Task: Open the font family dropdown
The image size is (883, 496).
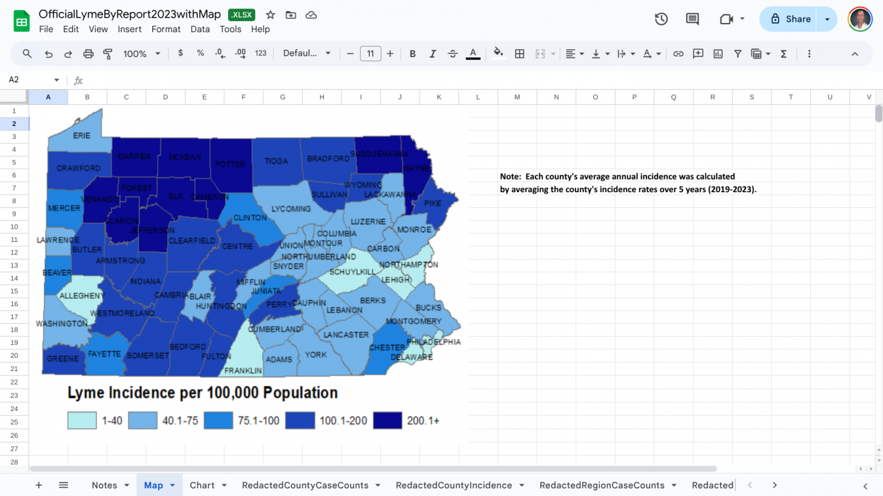Action: point(307,53)
